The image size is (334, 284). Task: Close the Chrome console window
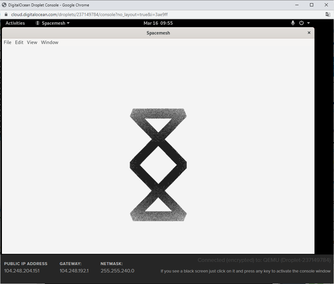(326, 5)
